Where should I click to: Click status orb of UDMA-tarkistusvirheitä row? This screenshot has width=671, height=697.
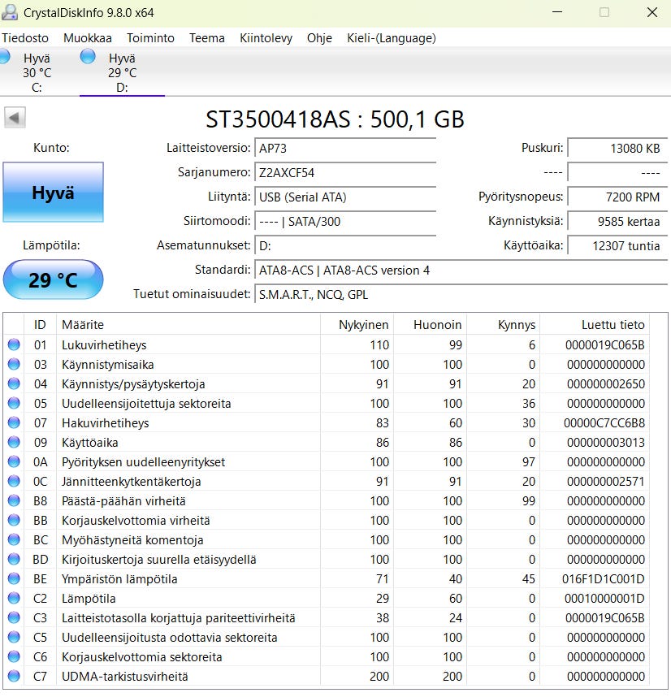(14, 676)
